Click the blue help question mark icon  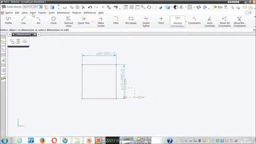170,140
